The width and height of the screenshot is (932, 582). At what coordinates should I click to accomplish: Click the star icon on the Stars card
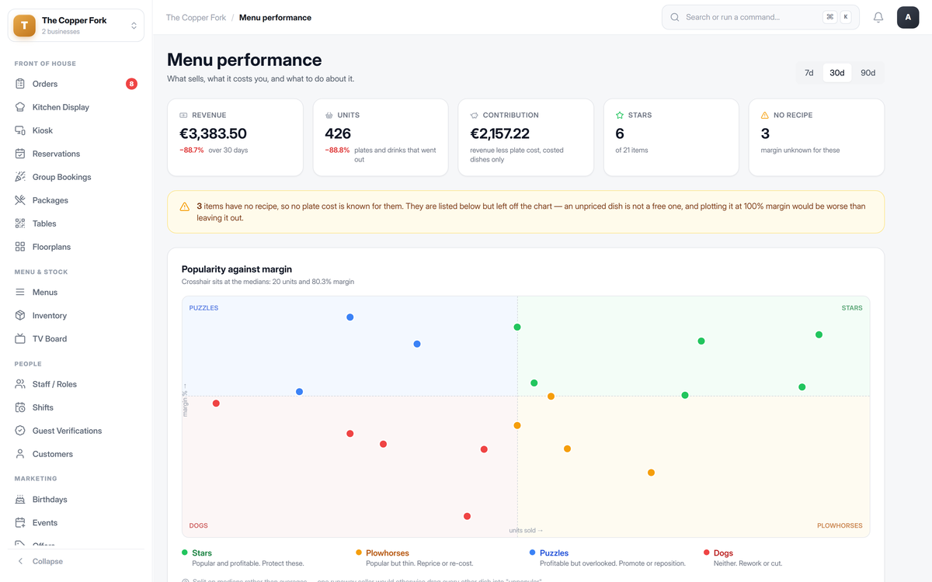[620, 115]
